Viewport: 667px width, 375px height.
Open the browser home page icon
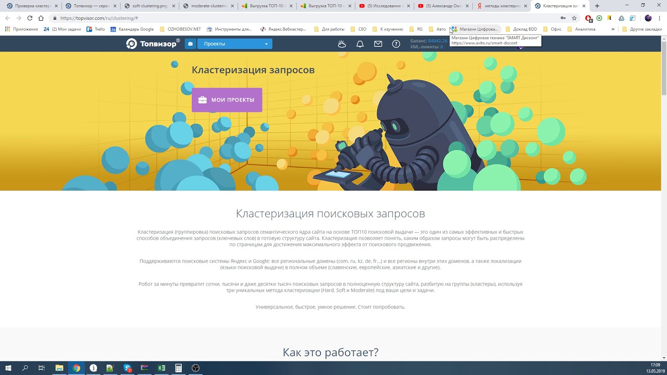(41, 18)
